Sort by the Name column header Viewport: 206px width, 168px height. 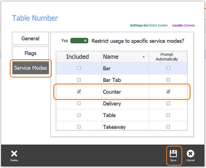125,57
